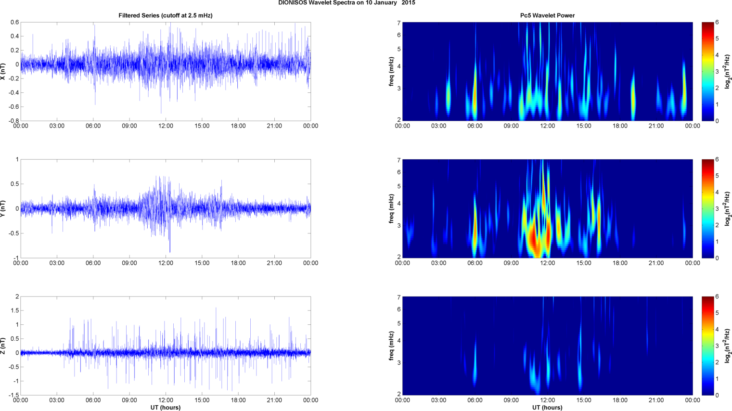This screenshot has width=732, height=411.
Task: Click the Y component filtered time series plot
Action: point(166,208)
